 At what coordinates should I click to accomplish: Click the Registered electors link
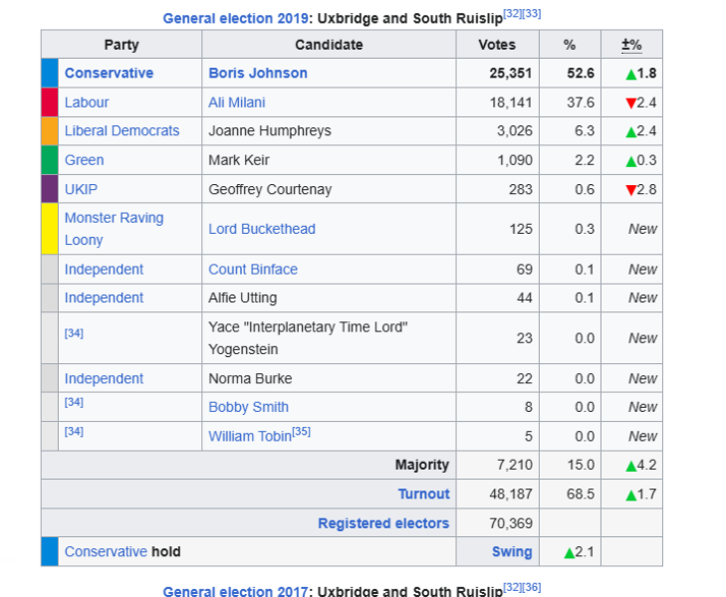pyautogui.click(x=383, y=523)
